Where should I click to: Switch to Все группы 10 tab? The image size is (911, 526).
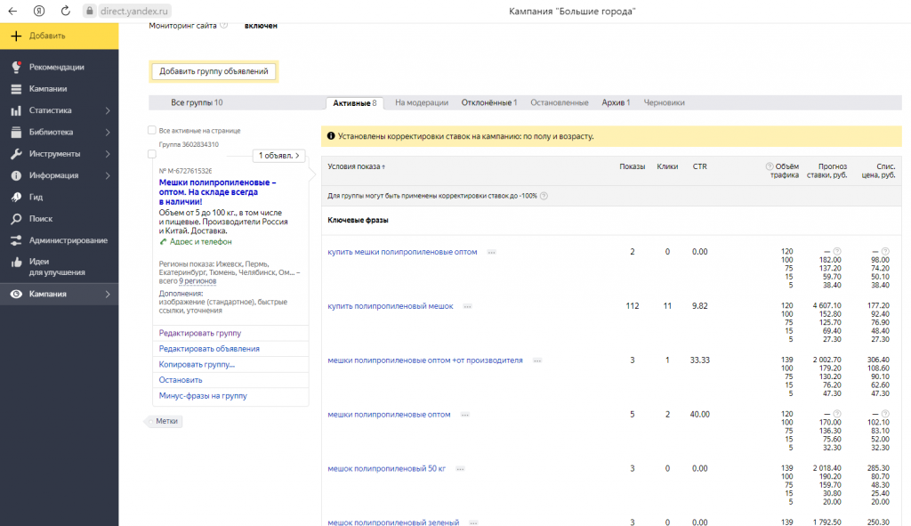(197, 103)
